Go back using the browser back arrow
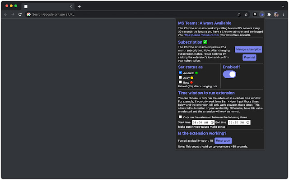Viewport: 289px width, 180px height. (x=6, y=14)
